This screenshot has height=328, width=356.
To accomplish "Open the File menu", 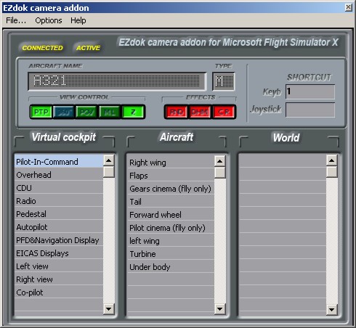I will pyautogui.click(x=16, y=20).
